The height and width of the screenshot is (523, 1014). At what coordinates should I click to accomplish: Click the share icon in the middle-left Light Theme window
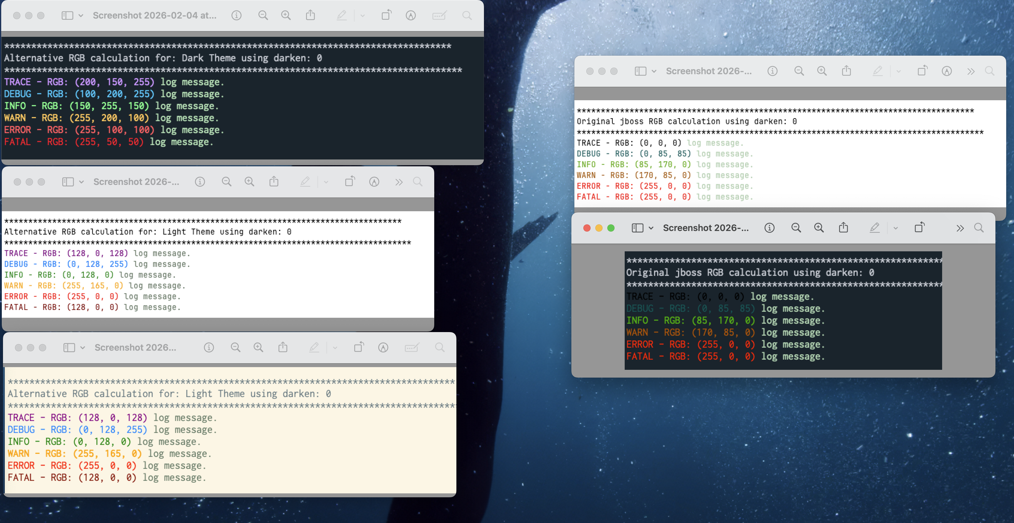pos(274,182)
